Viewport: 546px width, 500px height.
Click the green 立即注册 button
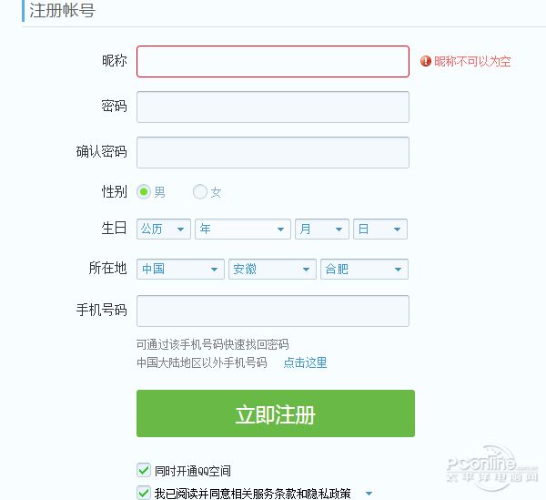(276, 413)
